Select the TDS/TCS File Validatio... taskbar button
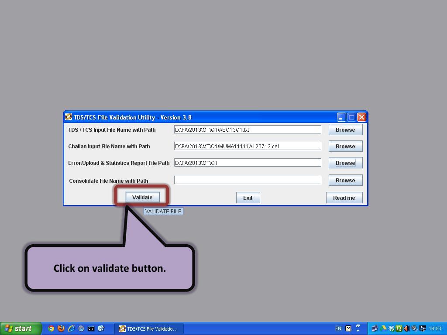Screen dimensions: 447x335 tap(149, 329)
